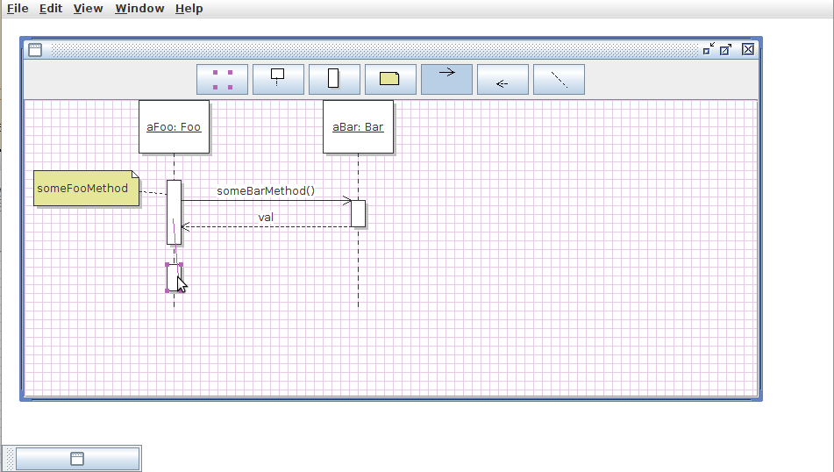Image resolution: width=834 pixels, height=472 pixels.
Task: Click the aBar: Bar object box
Action: click(x=358, y=127)
